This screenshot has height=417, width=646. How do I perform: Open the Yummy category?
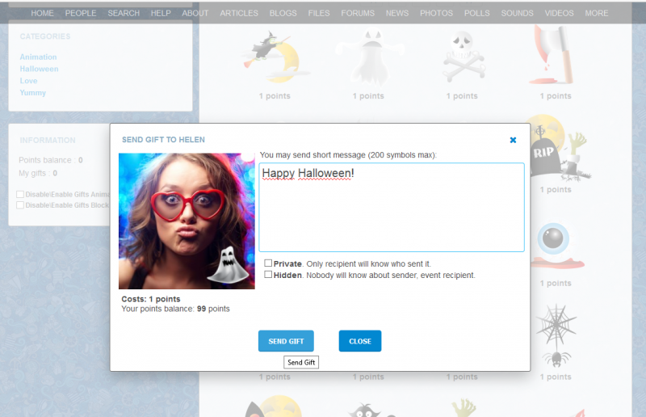pos(33,93)
